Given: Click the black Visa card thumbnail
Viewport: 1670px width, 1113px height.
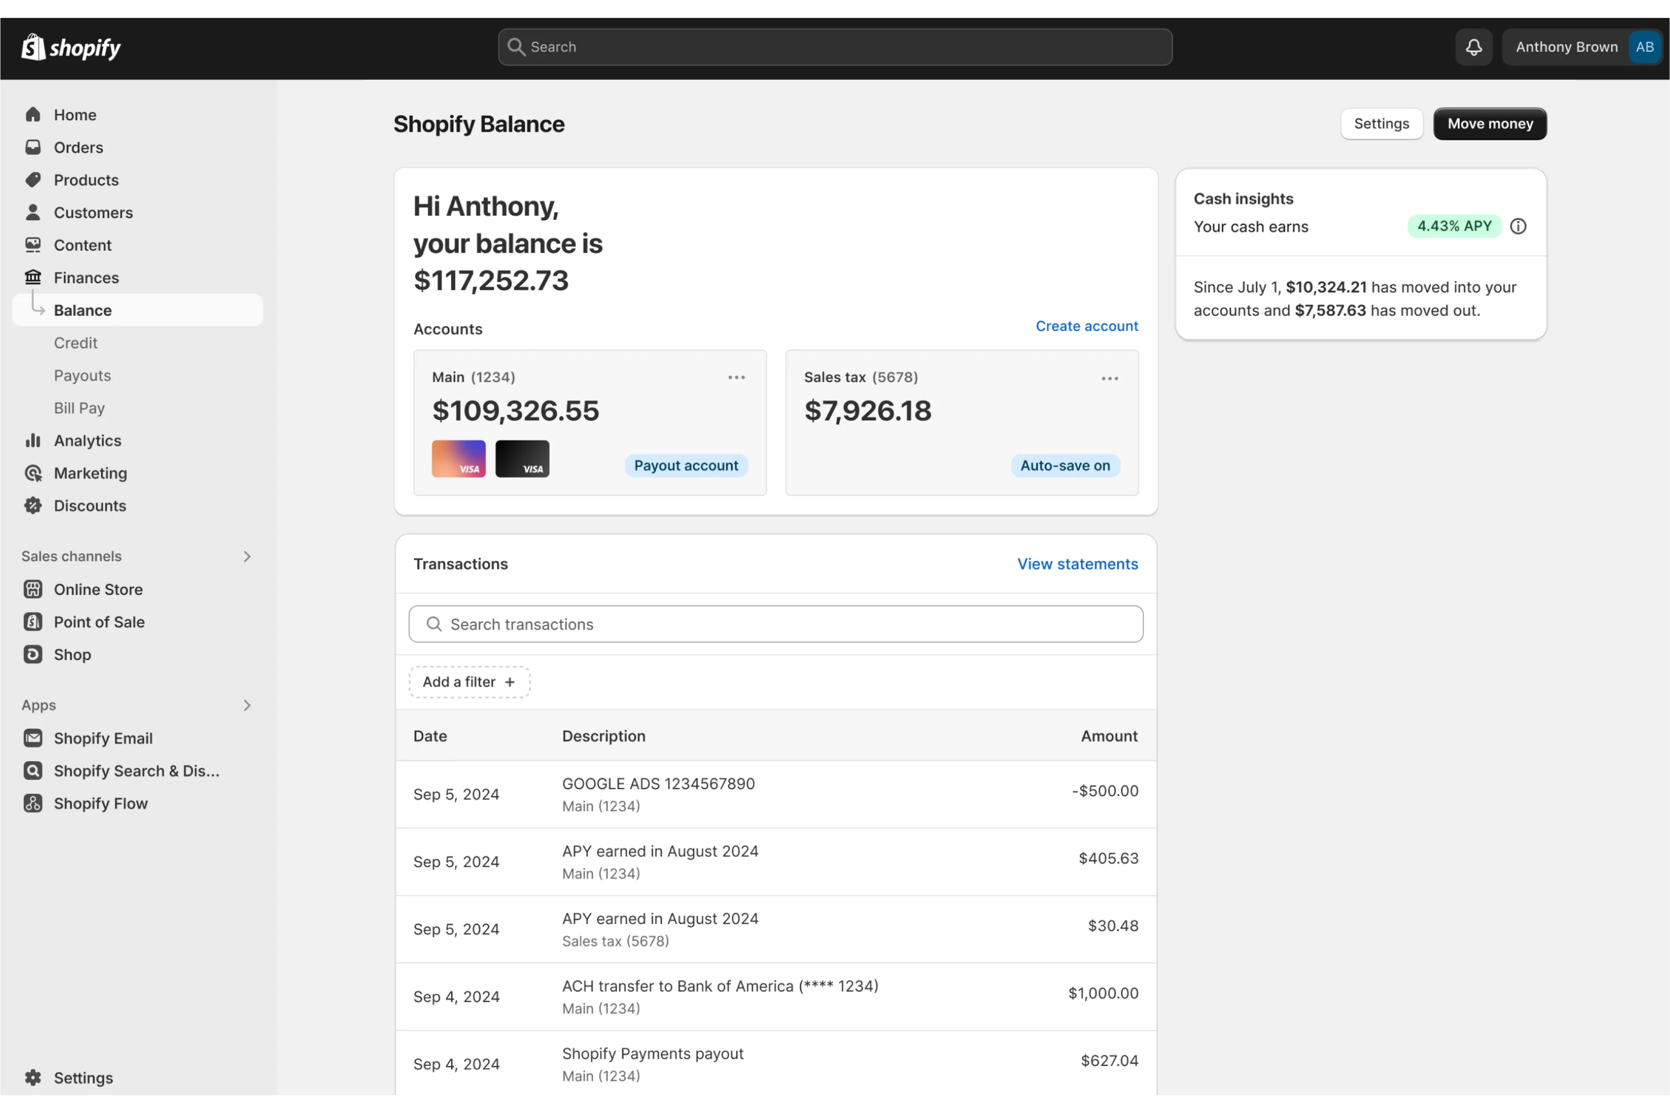Looking at the screenshot, I should (522, 459).
